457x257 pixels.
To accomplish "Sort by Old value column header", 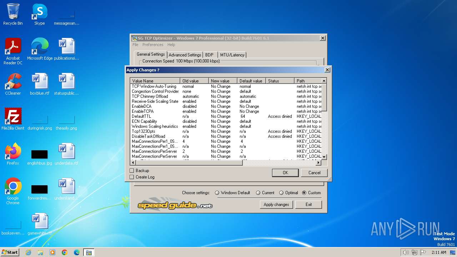I will point(195,81).
